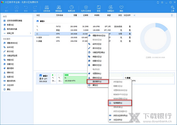This screenshot has height=125, width=177.
Task: Expand the 所有工具 arrow in sidebar
Action: pyautogui.click(x=31, y=33)
